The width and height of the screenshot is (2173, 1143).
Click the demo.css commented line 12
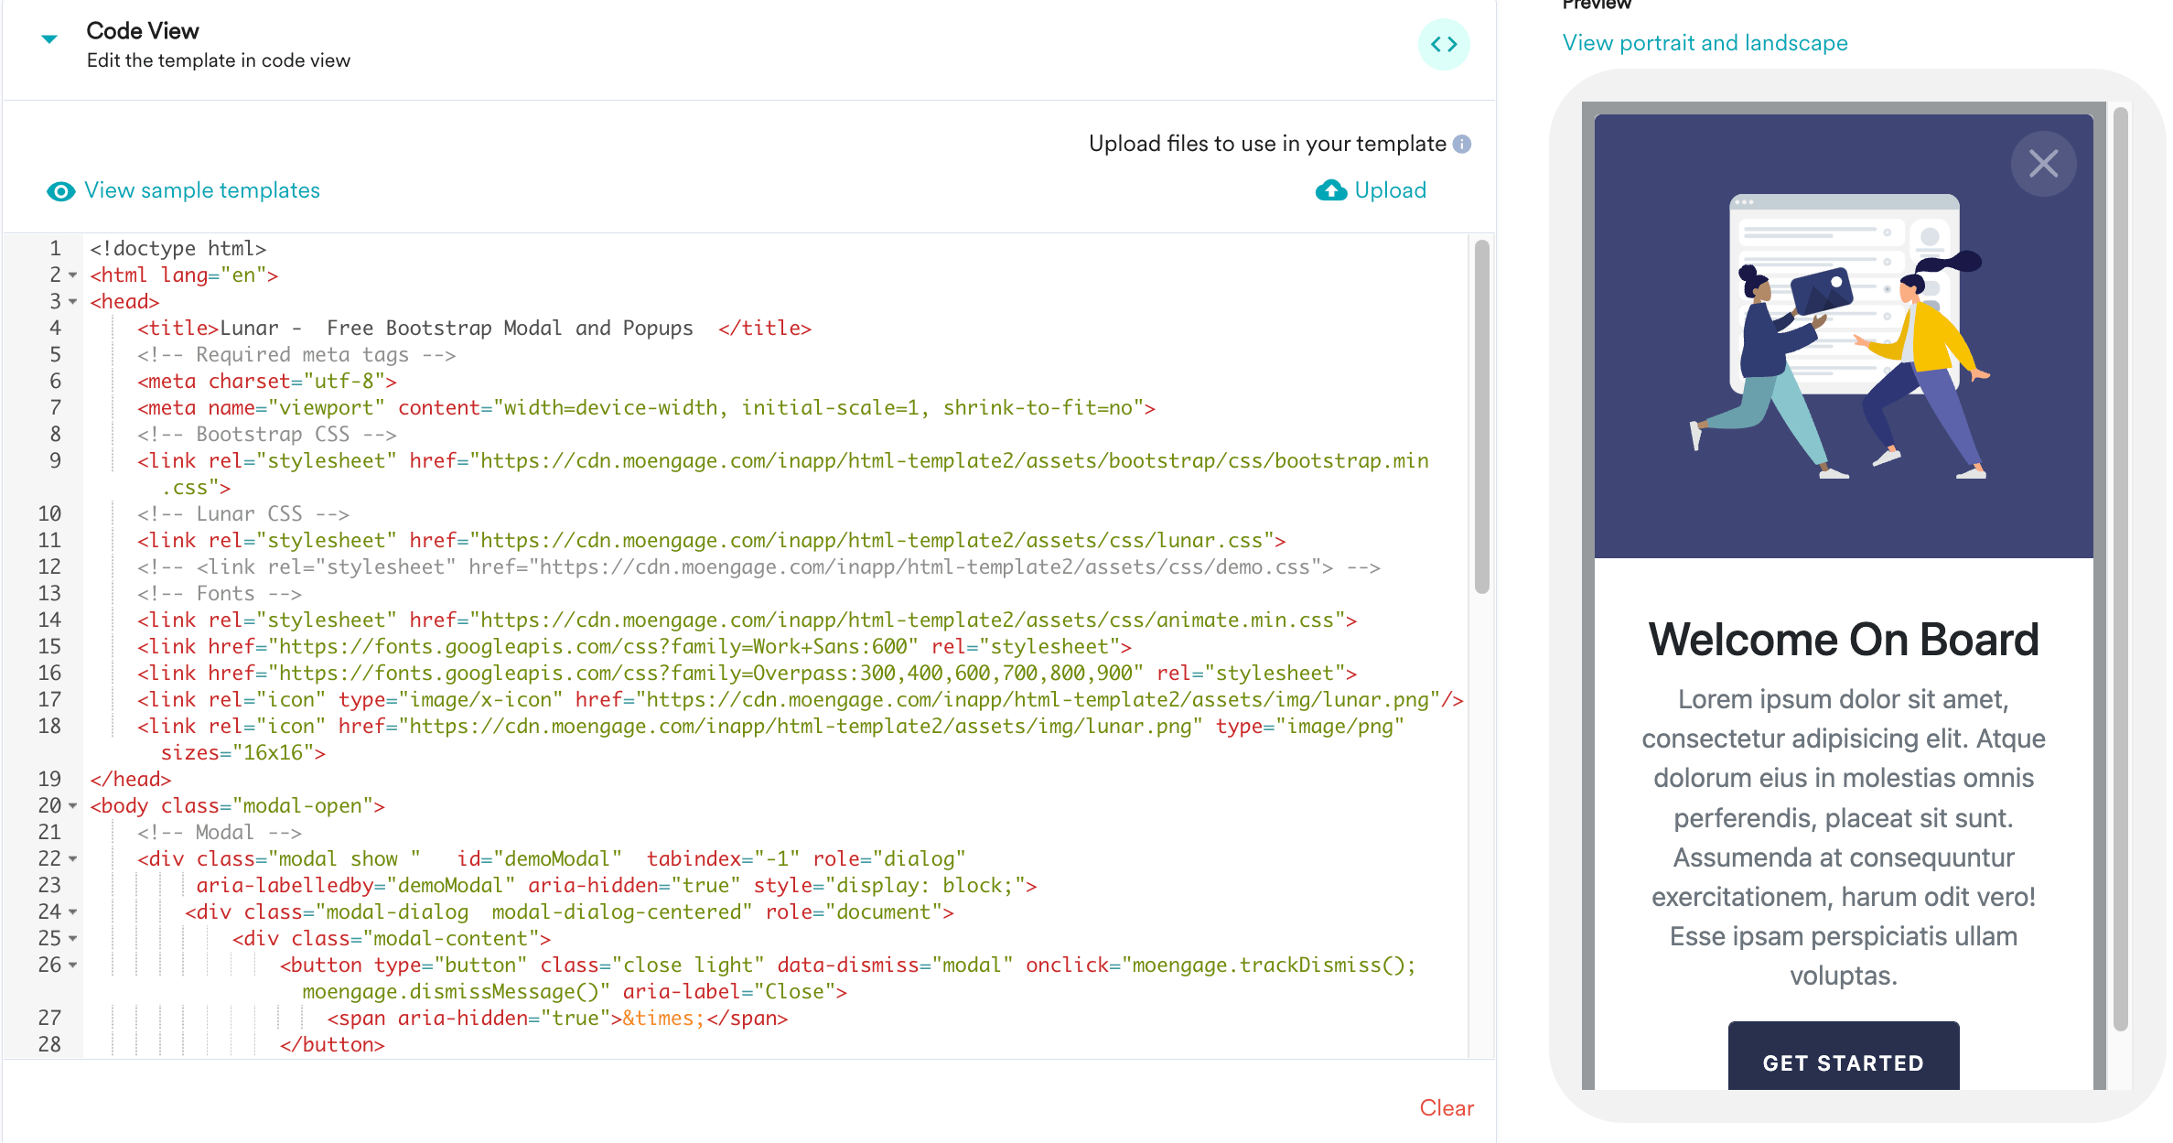tap(758, 566)
